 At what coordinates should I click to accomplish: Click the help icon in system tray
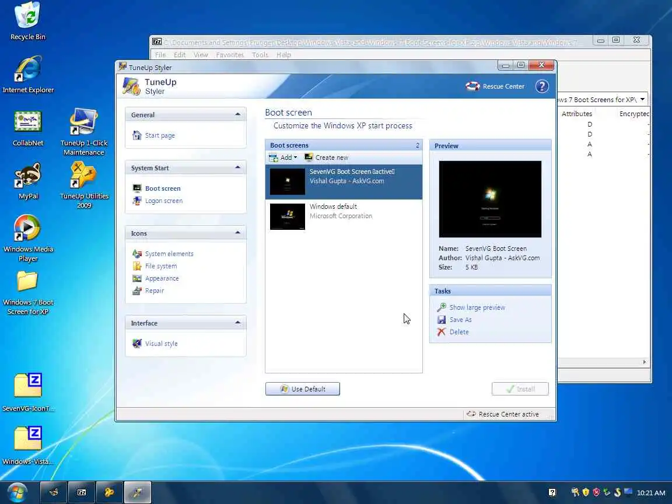(x=552, y=493)
